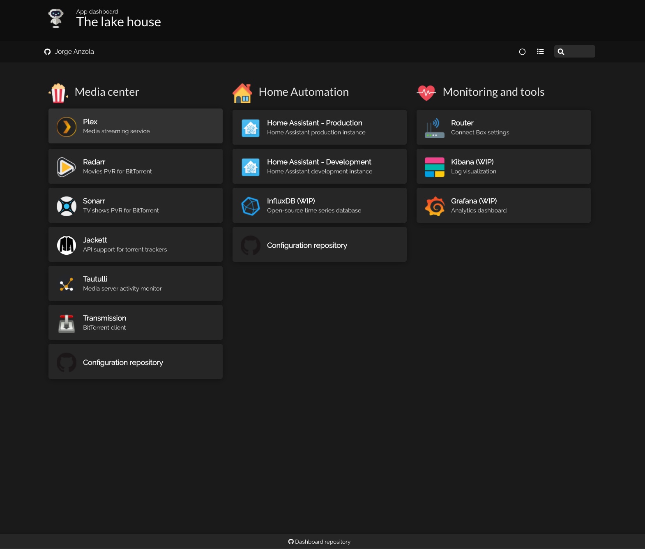
Task: Click the InfluxDB polygon icon
Action: tap(251, 206)
